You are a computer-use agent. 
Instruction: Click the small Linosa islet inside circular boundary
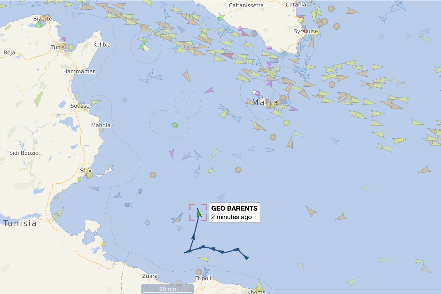point(188,103)
